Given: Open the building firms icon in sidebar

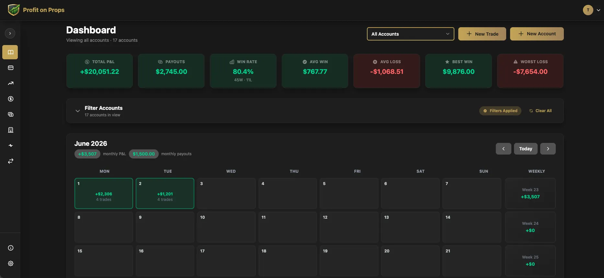Looking at the screenshot, I should [11, 130].
